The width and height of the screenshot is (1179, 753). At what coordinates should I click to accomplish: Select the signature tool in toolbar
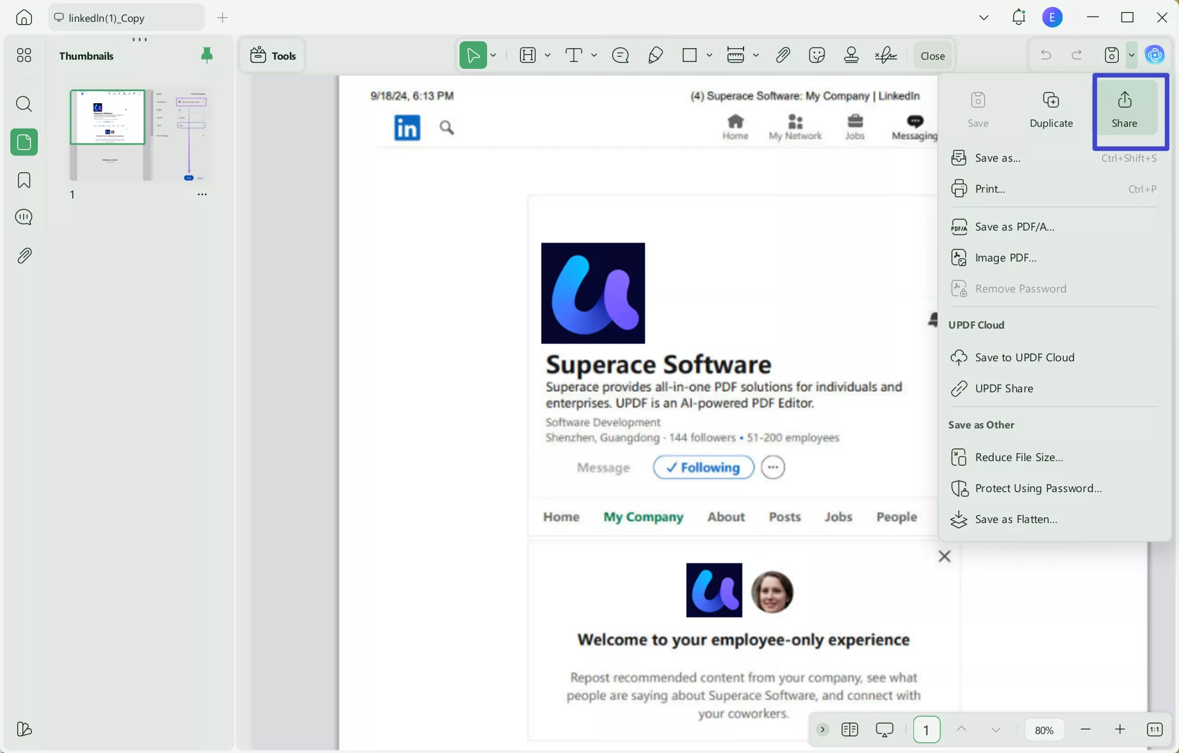886,56
